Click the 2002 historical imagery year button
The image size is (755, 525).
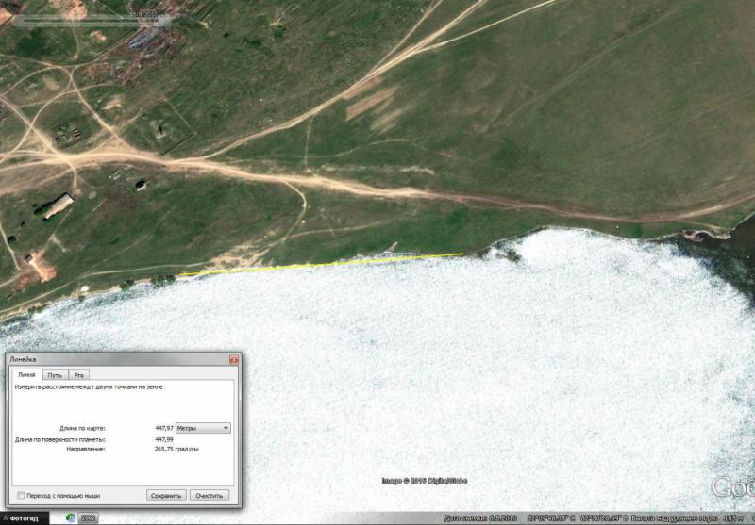tap(90, 517)
